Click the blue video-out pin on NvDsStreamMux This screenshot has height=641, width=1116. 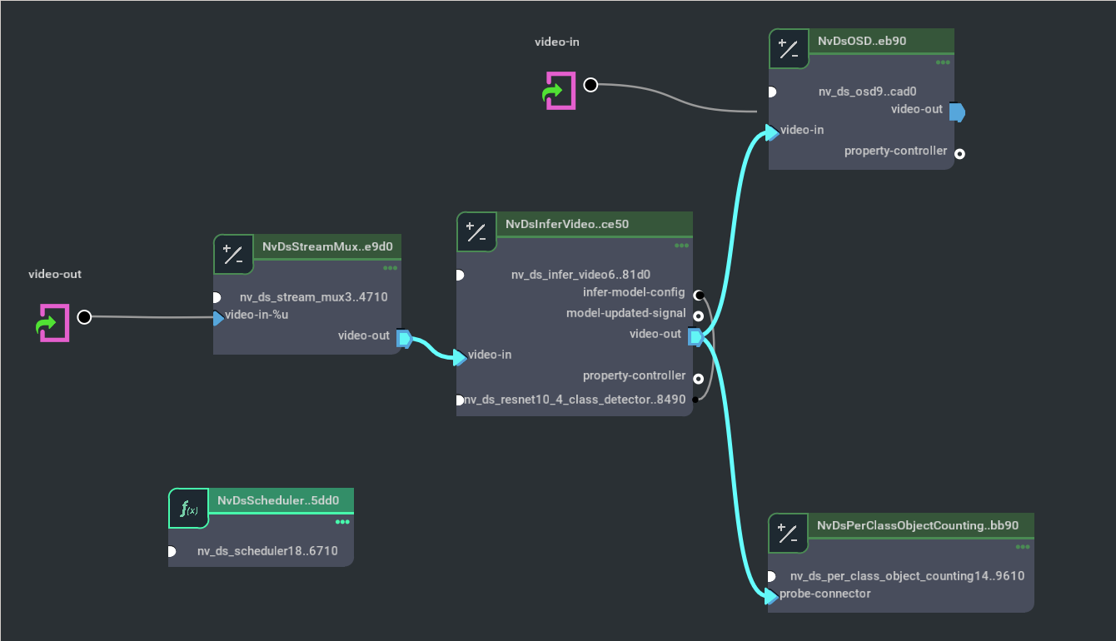point(403,338)
